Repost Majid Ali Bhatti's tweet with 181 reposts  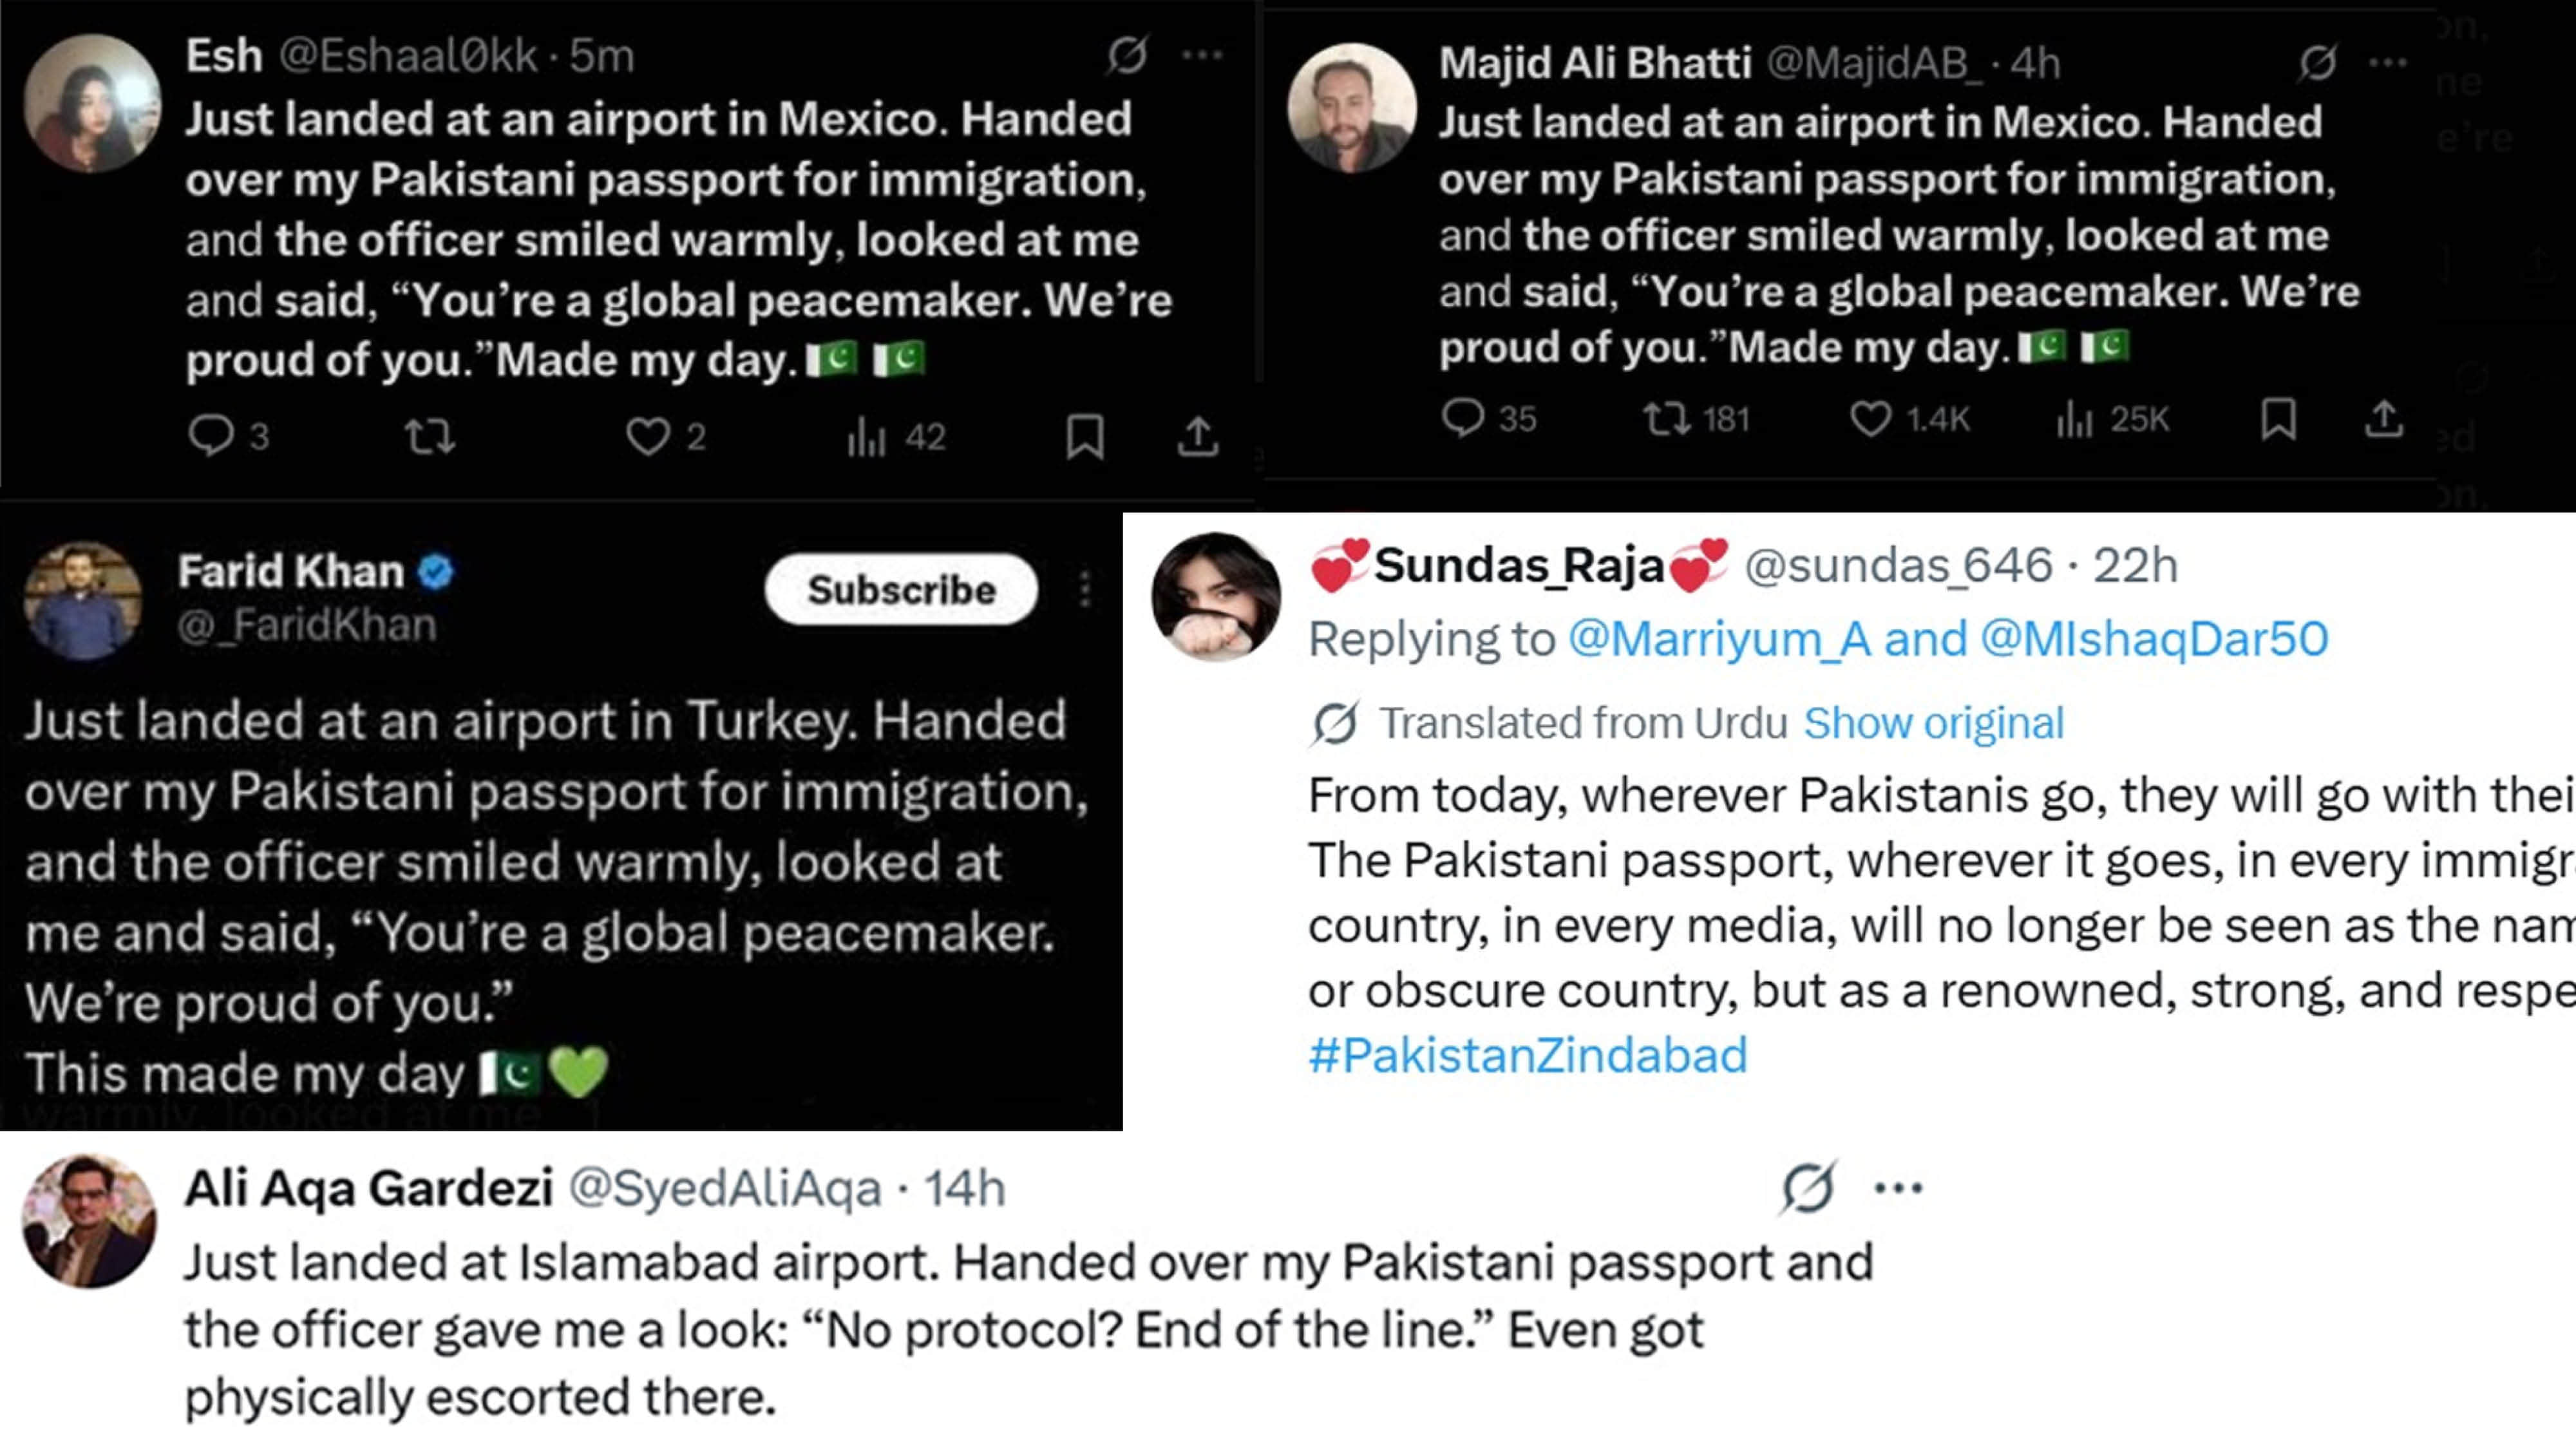click(1667, 418)
